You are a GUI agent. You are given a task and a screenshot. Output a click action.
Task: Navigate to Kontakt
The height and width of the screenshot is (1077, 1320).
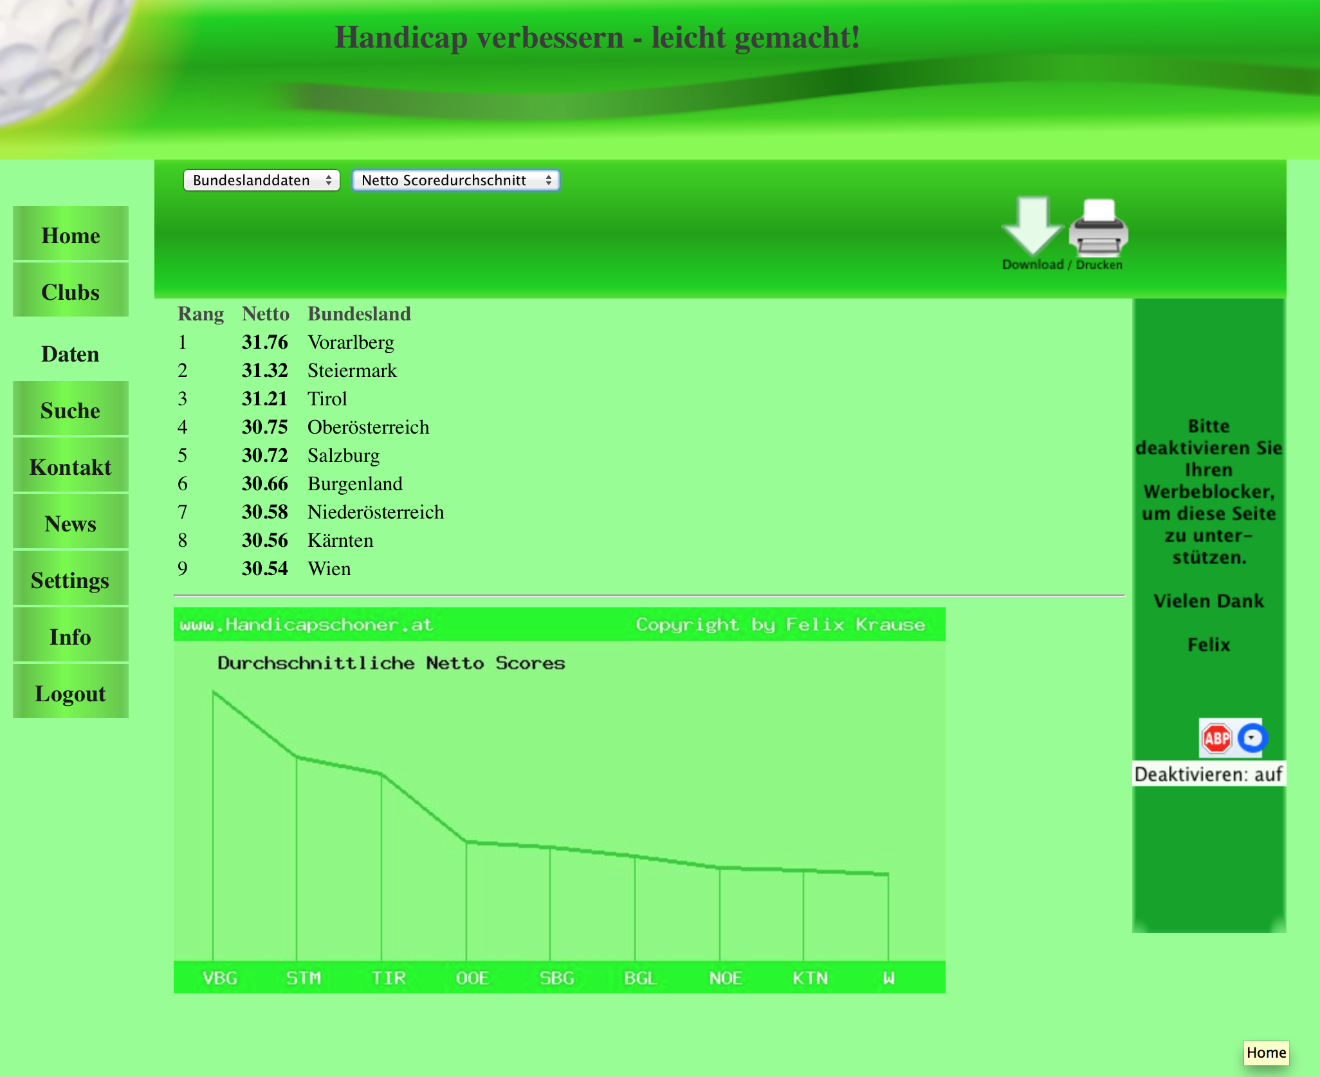tap(71, 466)
